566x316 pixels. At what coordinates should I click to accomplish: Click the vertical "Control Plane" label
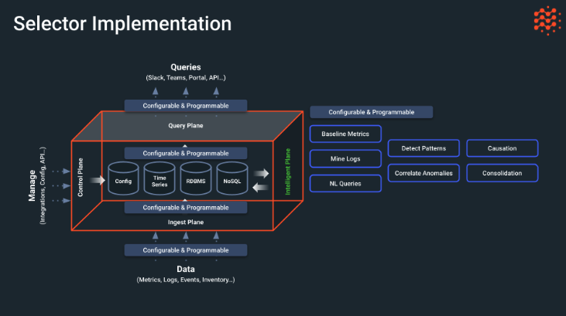tap(80, 177)
